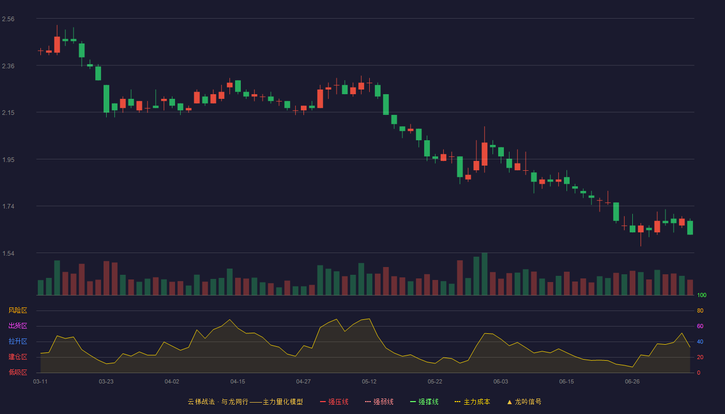Toggle the 强压线 legend series
Image resolution: width=725 pixels, height=414 pixels.
(334, 402)
